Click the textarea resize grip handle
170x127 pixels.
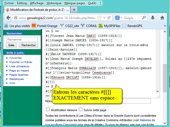[x=158, y=96]
